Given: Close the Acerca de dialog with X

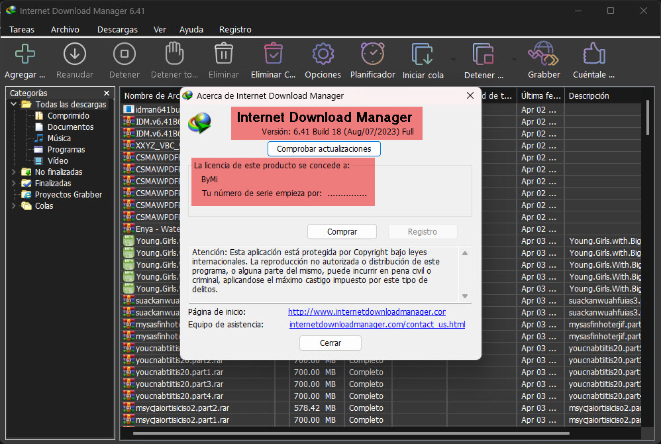Looking at the screenshot, I should 470,95.
